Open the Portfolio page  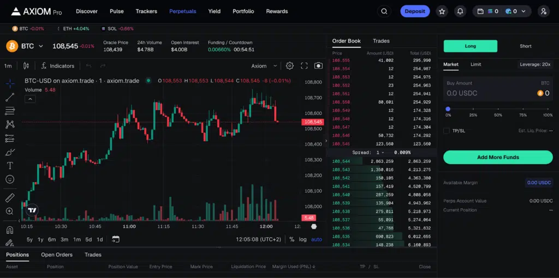[243, 11]
